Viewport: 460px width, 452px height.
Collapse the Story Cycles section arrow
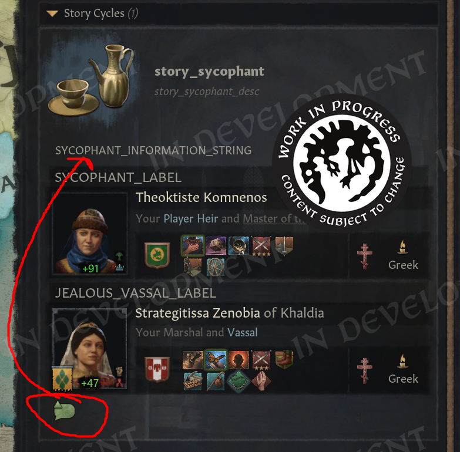[52, 14]
